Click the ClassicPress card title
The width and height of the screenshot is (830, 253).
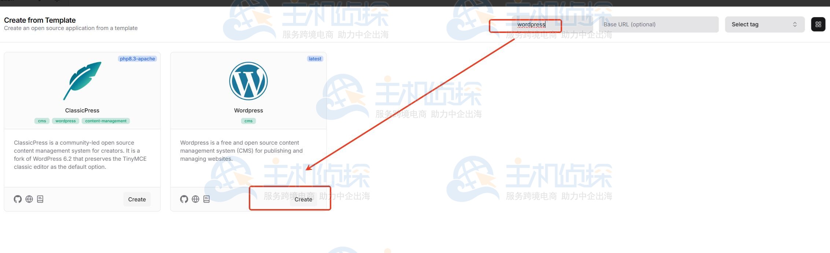82,110
